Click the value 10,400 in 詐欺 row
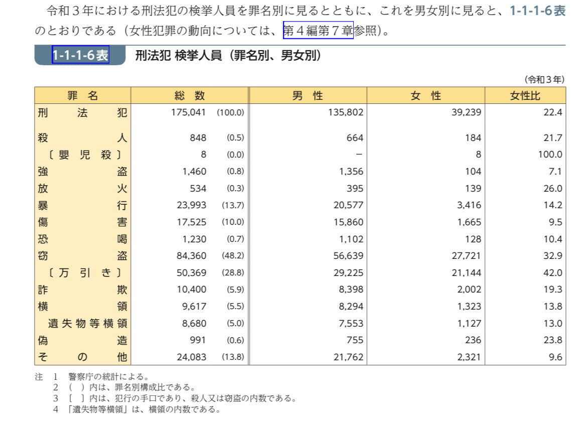The height and width of the screenshot is (424, 587). [191, 290]
